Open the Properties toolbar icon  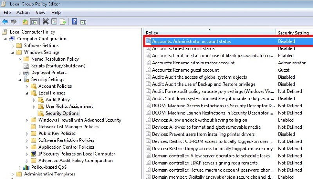point(54,21)
